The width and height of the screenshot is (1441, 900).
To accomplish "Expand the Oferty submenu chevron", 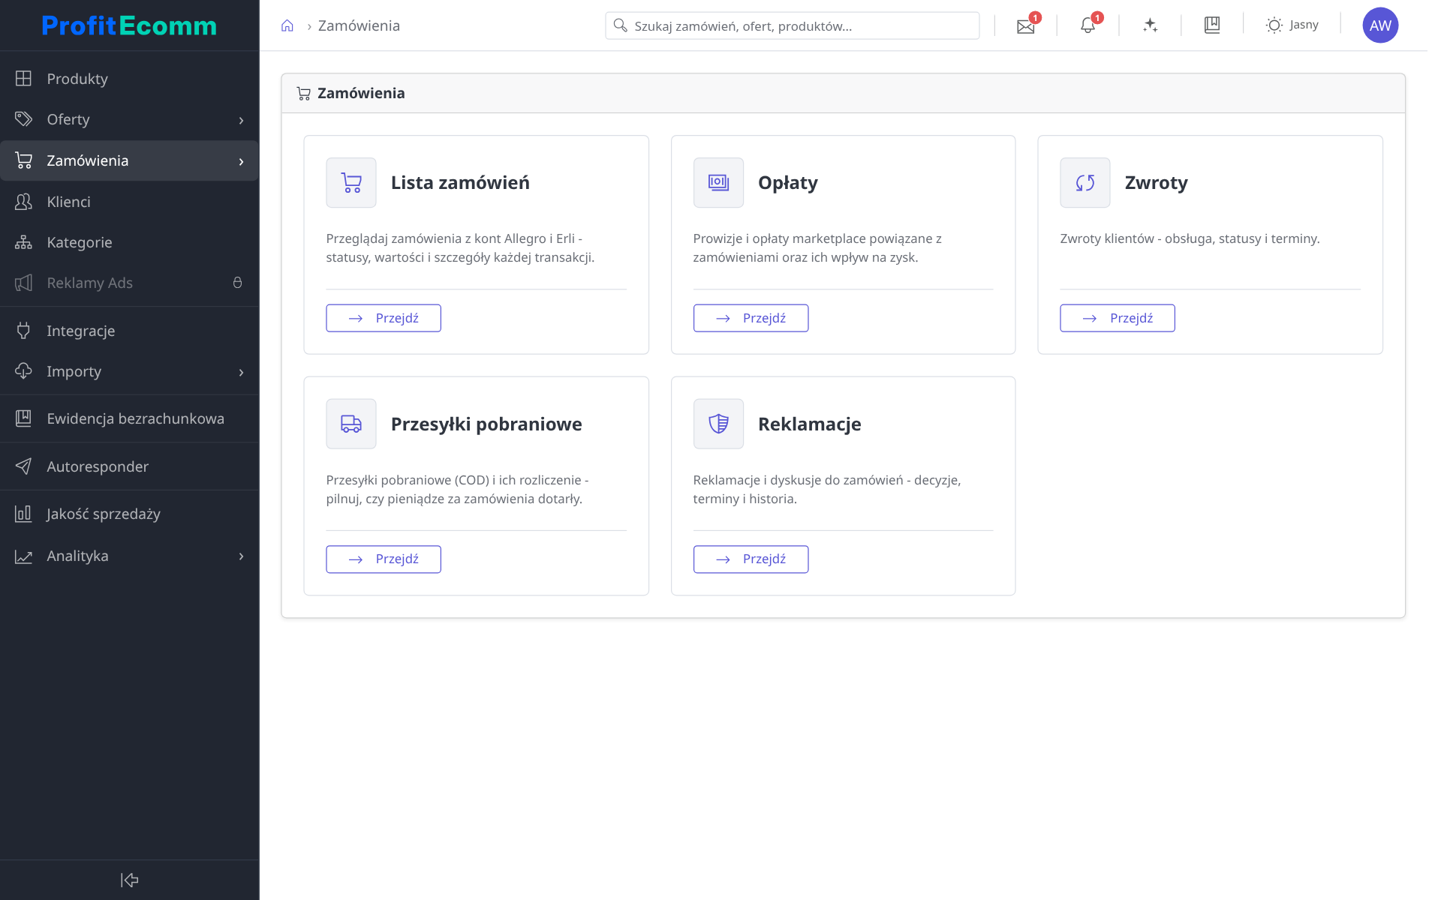I will (241, 120).
